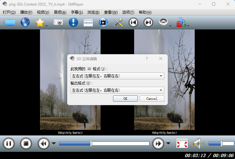Image resolution: width=235 pixels, height=159 pixels.
Task: Take a screenshot with the camera icon
Action: [x=58, y=23]
